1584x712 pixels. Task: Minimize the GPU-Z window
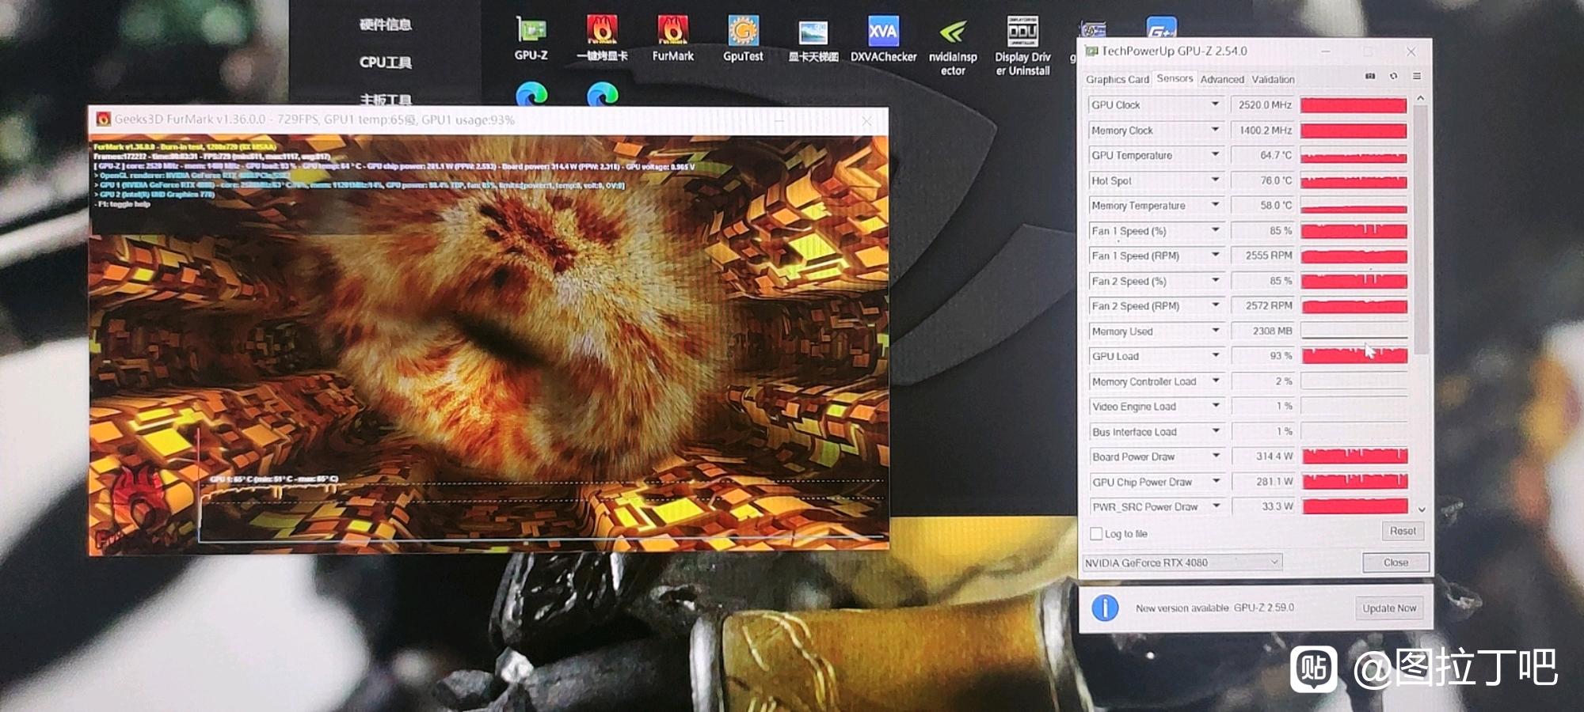tap(1326, 51)
